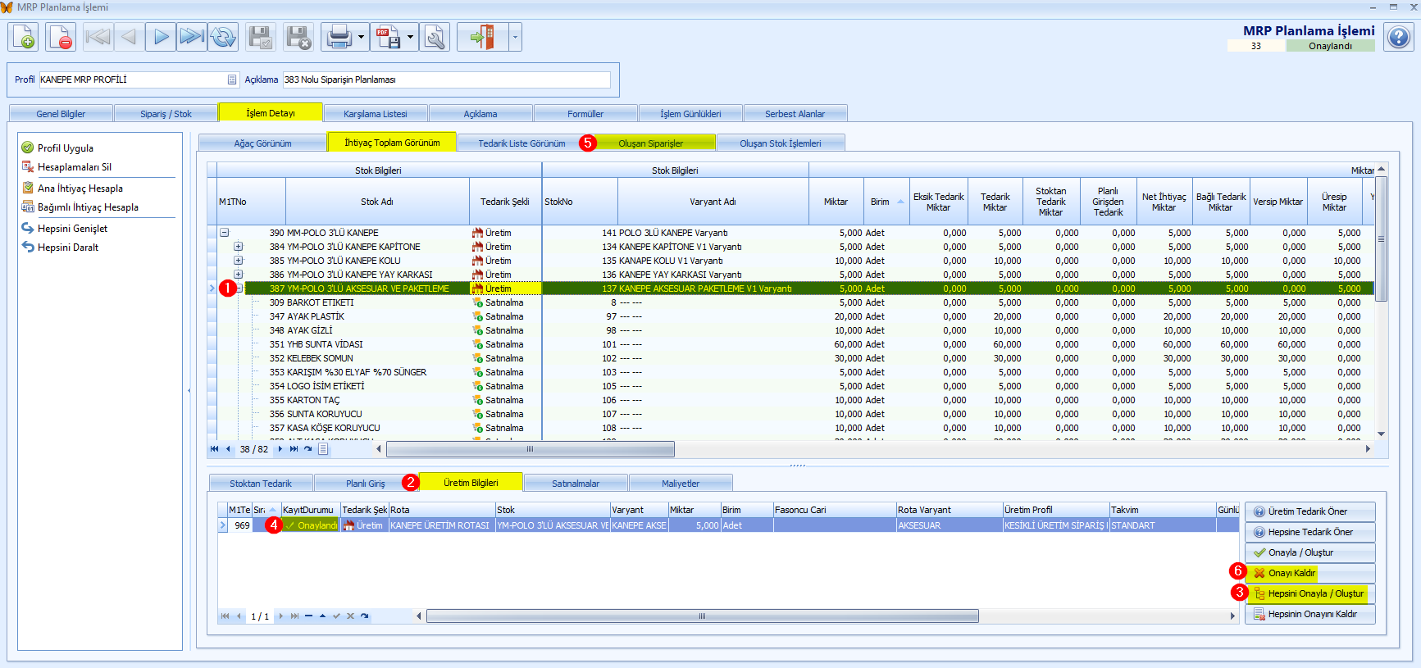Go to next record in main toolbar
The image size is (1421, 668).
coord(161,37)
